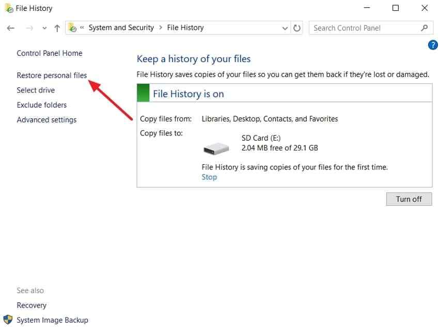Viewport: 439px width, 335px height.
Task: Click the SD Card drive icon
Action: 216,148
